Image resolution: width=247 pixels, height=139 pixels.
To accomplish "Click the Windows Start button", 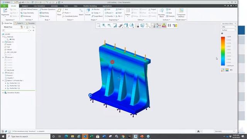I will point(3,136).
